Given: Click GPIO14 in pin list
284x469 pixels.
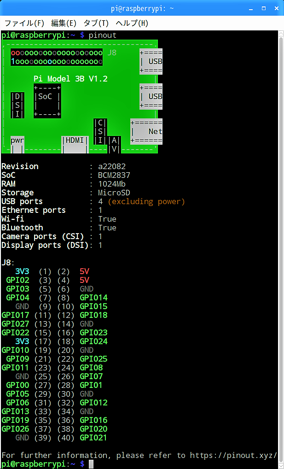Looking at the screenshot, I should coord(93,298).
